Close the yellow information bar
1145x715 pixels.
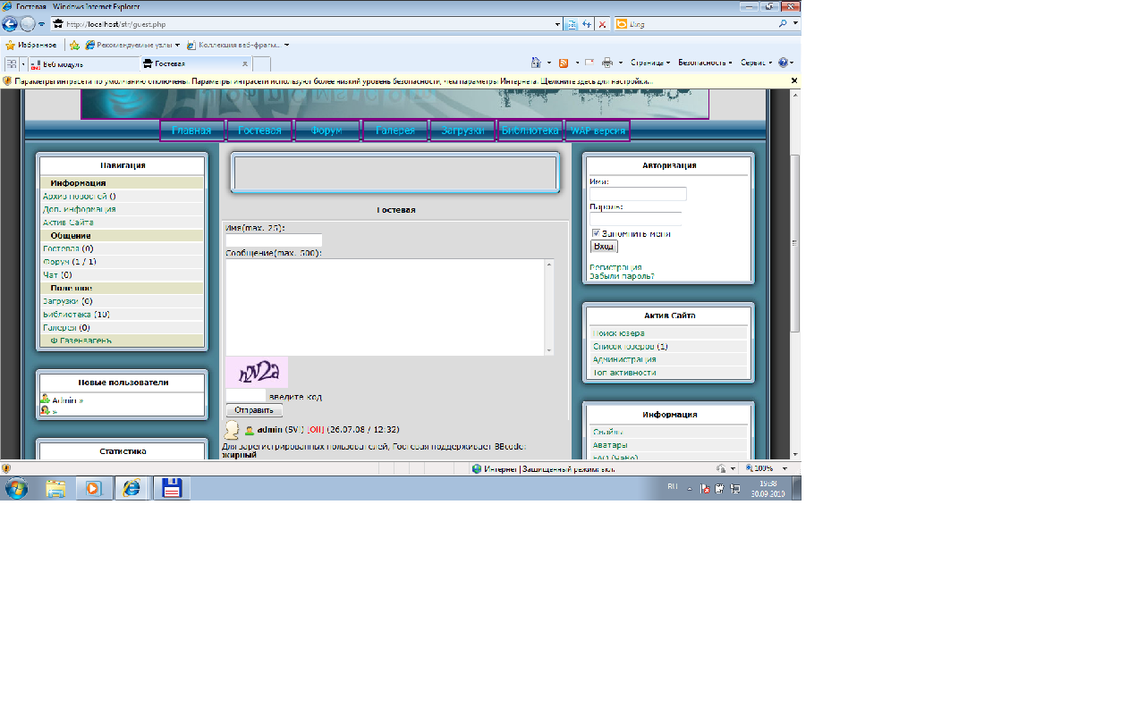coord(794,80)
